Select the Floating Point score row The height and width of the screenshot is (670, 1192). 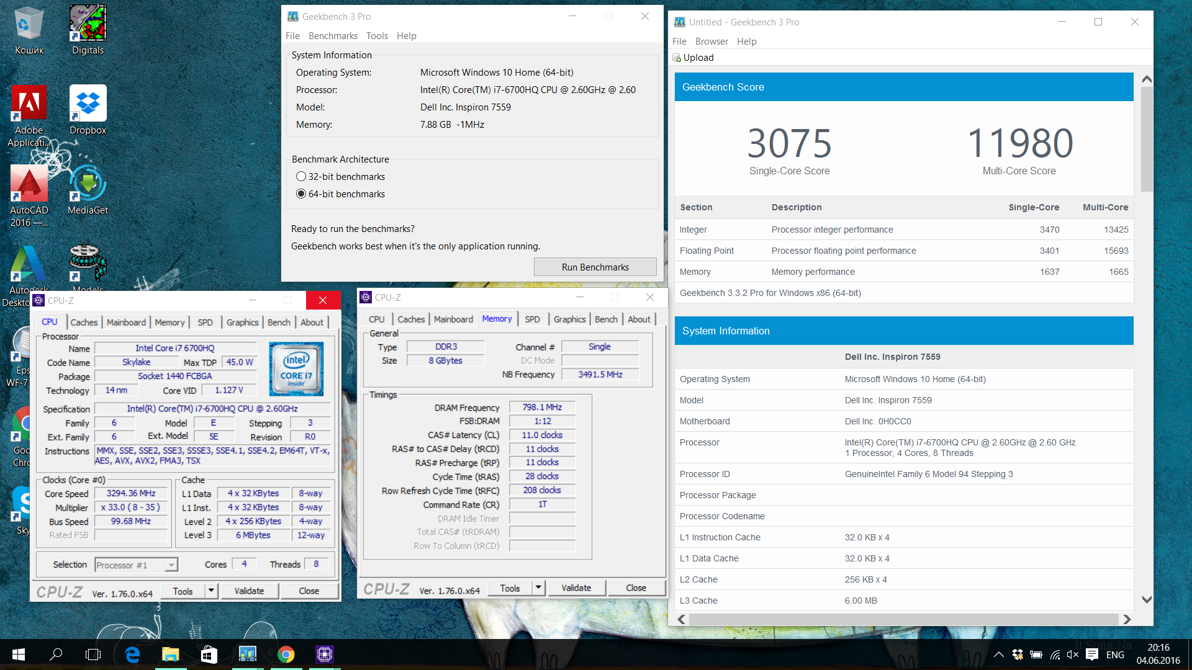pyautogui.click(x=904, y=251)
